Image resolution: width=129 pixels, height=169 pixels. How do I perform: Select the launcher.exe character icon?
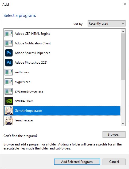(9, 120)
